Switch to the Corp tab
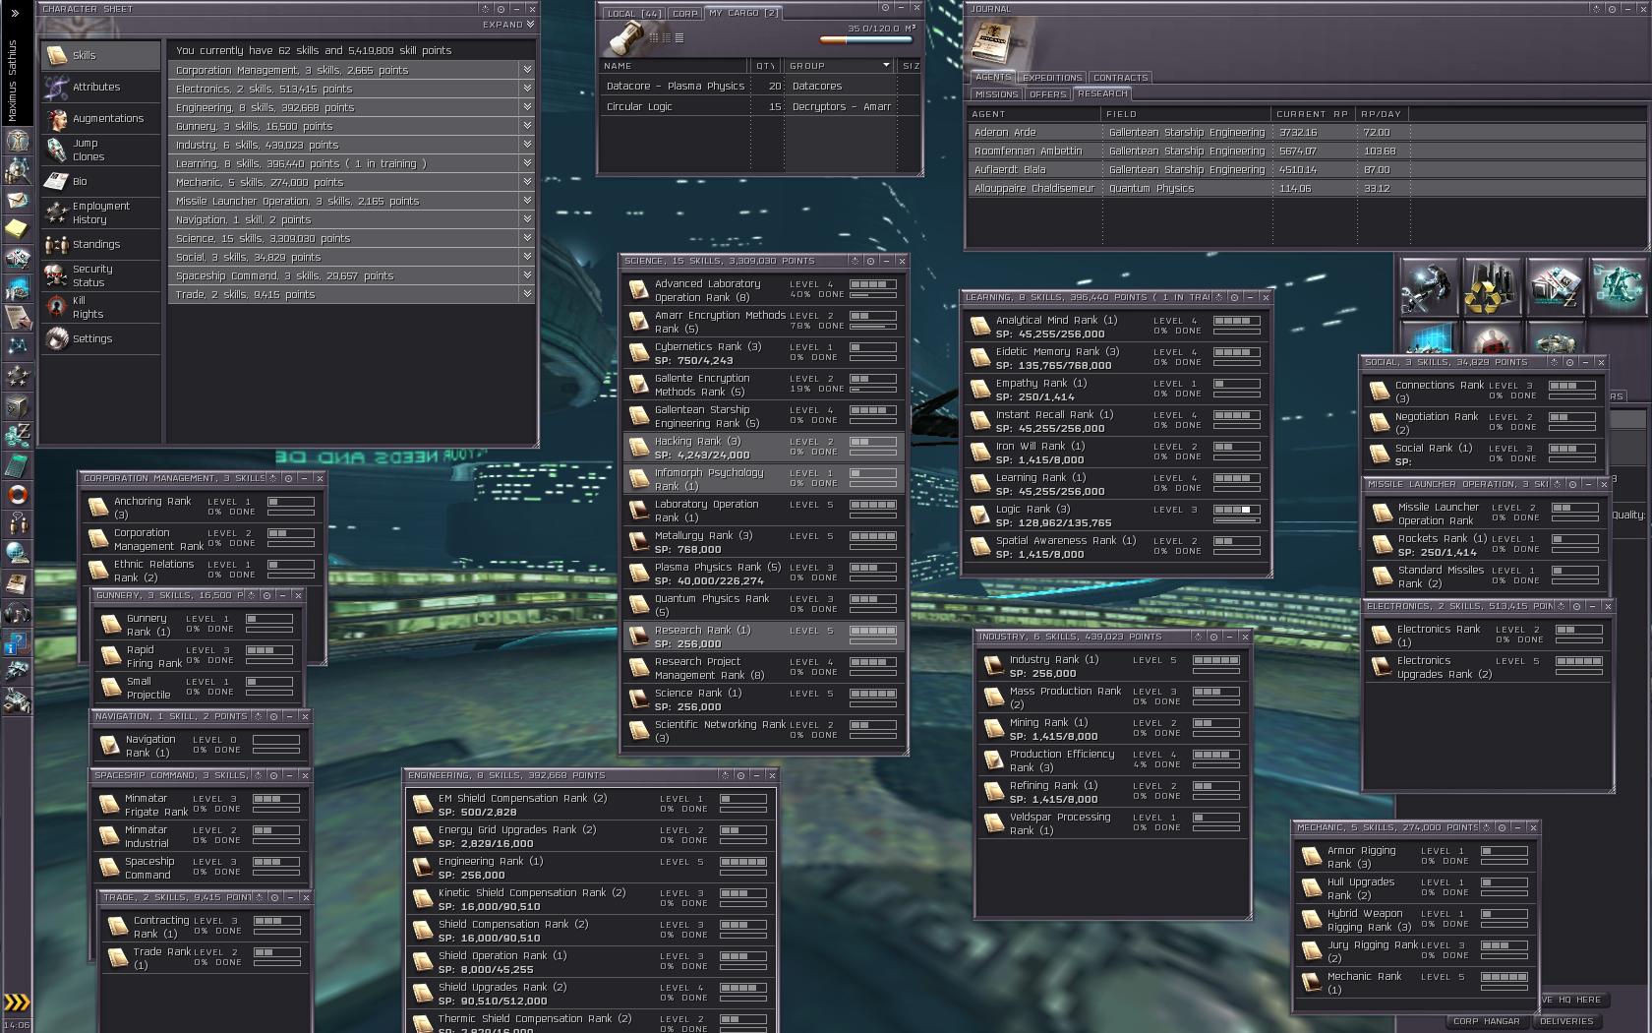 (685, 14)
